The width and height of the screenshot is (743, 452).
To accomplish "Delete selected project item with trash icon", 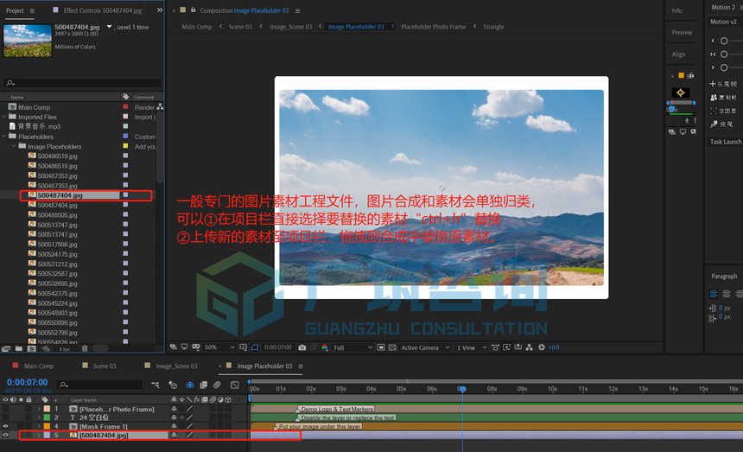I will point(85,348).
